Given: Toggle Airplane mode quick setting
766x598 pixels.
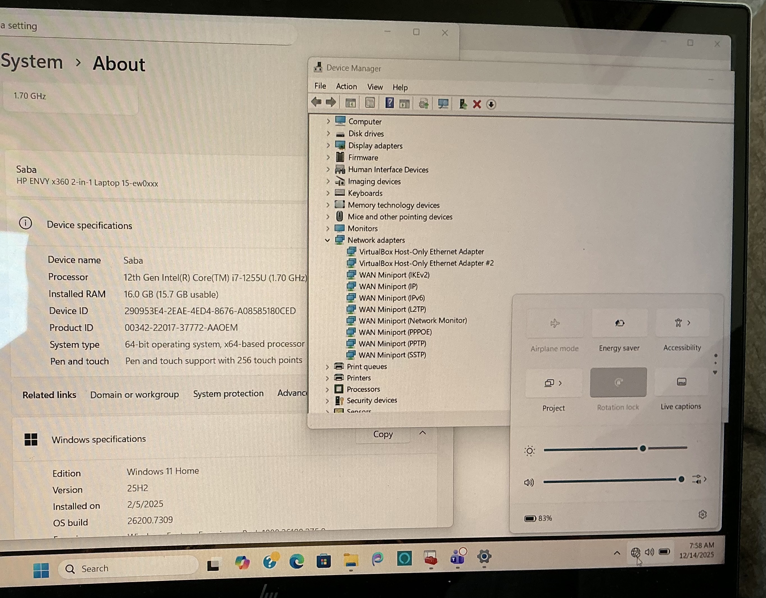Looking at the screenshot, I should pyautogui.click(x=555, y=323).
